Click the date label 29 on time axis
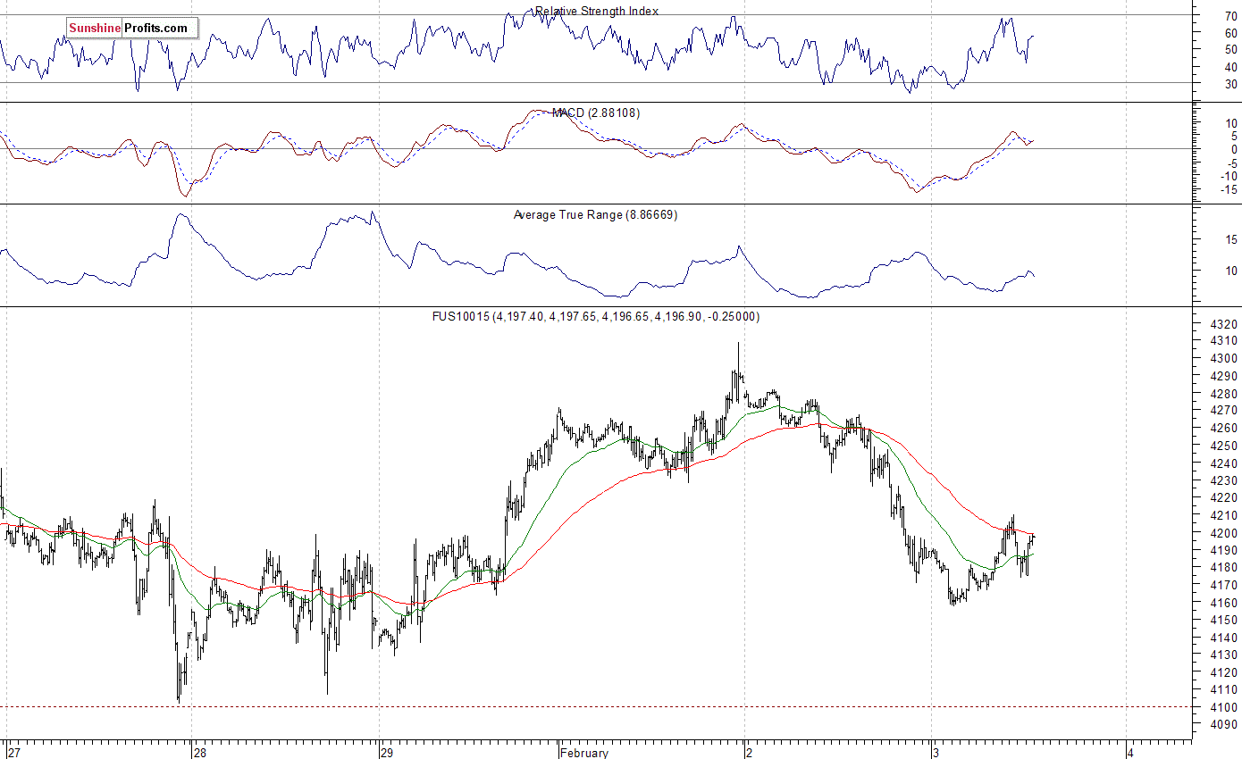This screenshot has width=1242, height=759. pyautogui.click(x=388, y=753)
